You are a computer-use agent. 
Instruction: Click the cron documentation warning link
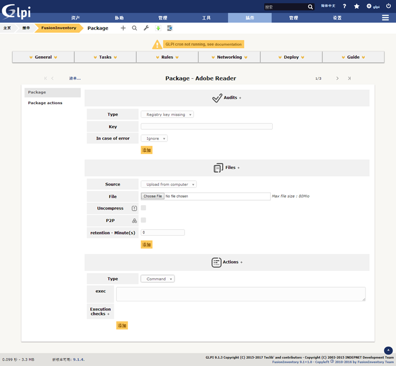tap(204, 44)
